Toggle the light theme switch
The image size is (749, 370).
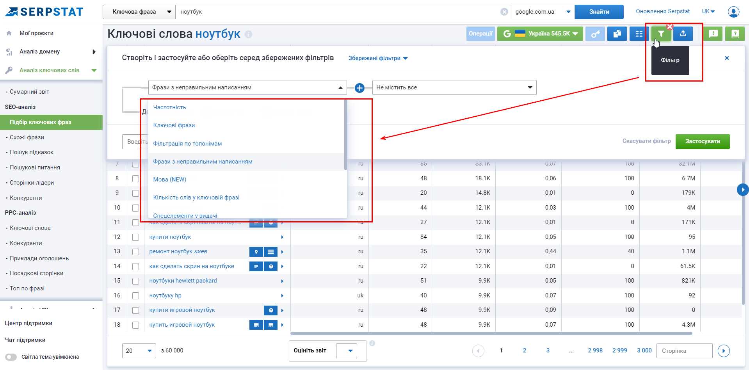[11, 357]
